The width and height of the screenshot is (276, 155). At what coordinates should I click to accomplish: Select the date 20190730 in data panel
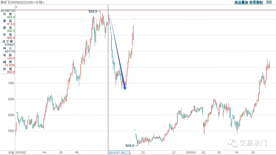8,10
